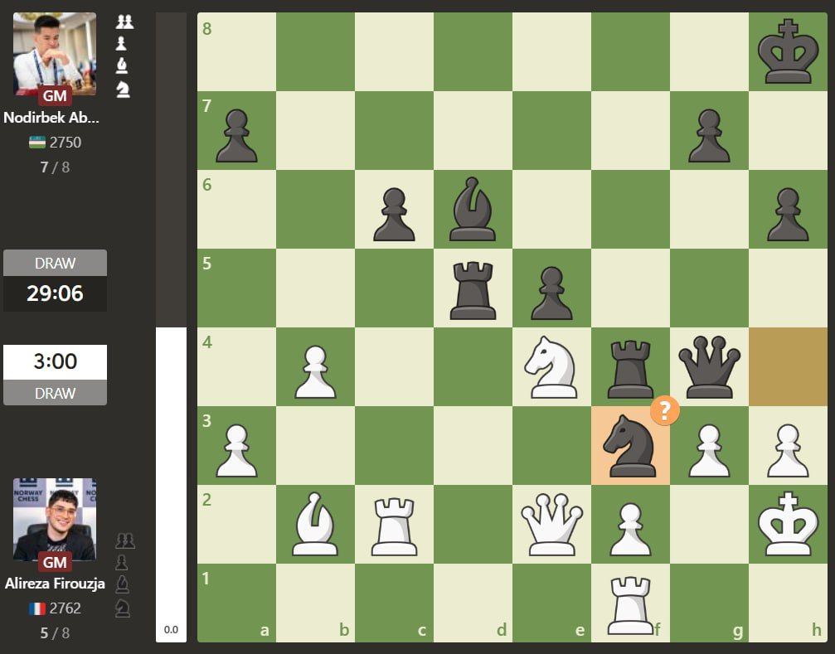Image resolution: width=835 pixels, height=654 pixels.
Task: Select the white king on h2
Action: click(x=787, y=525)
